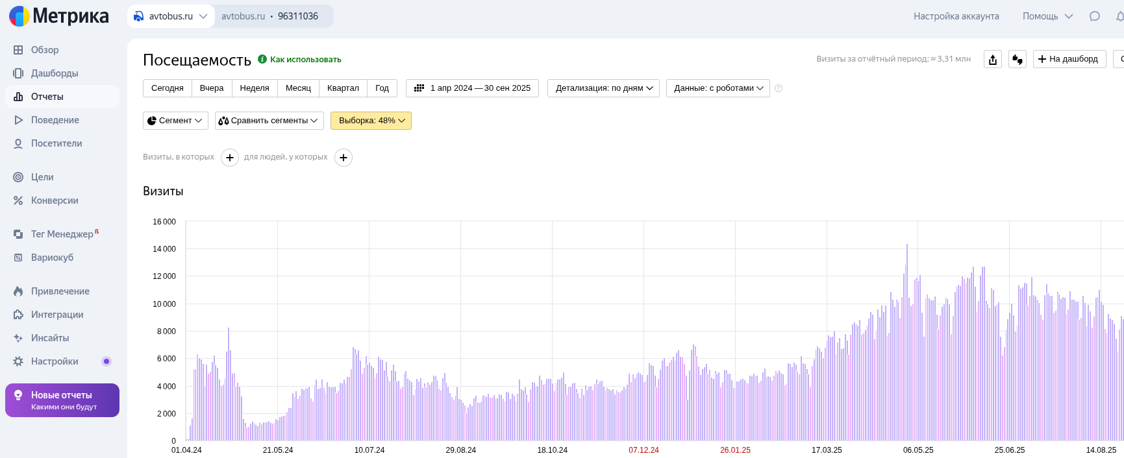Click the Yandex Metrica logo

pyautogui.click(x=59, y=16)
